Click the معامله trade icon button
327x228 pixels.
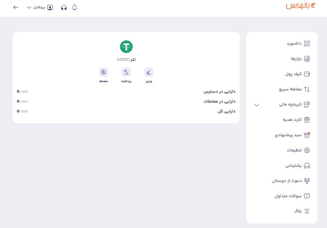(x=103, y=72)
